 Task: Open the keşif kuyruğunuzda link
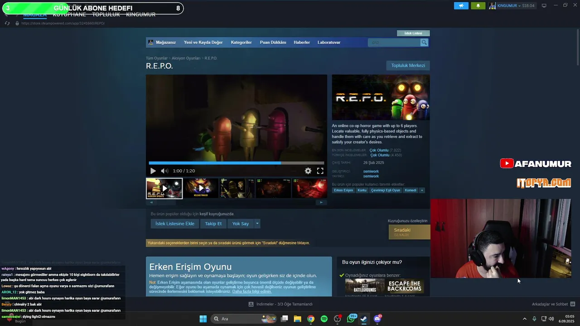(217, 214)
